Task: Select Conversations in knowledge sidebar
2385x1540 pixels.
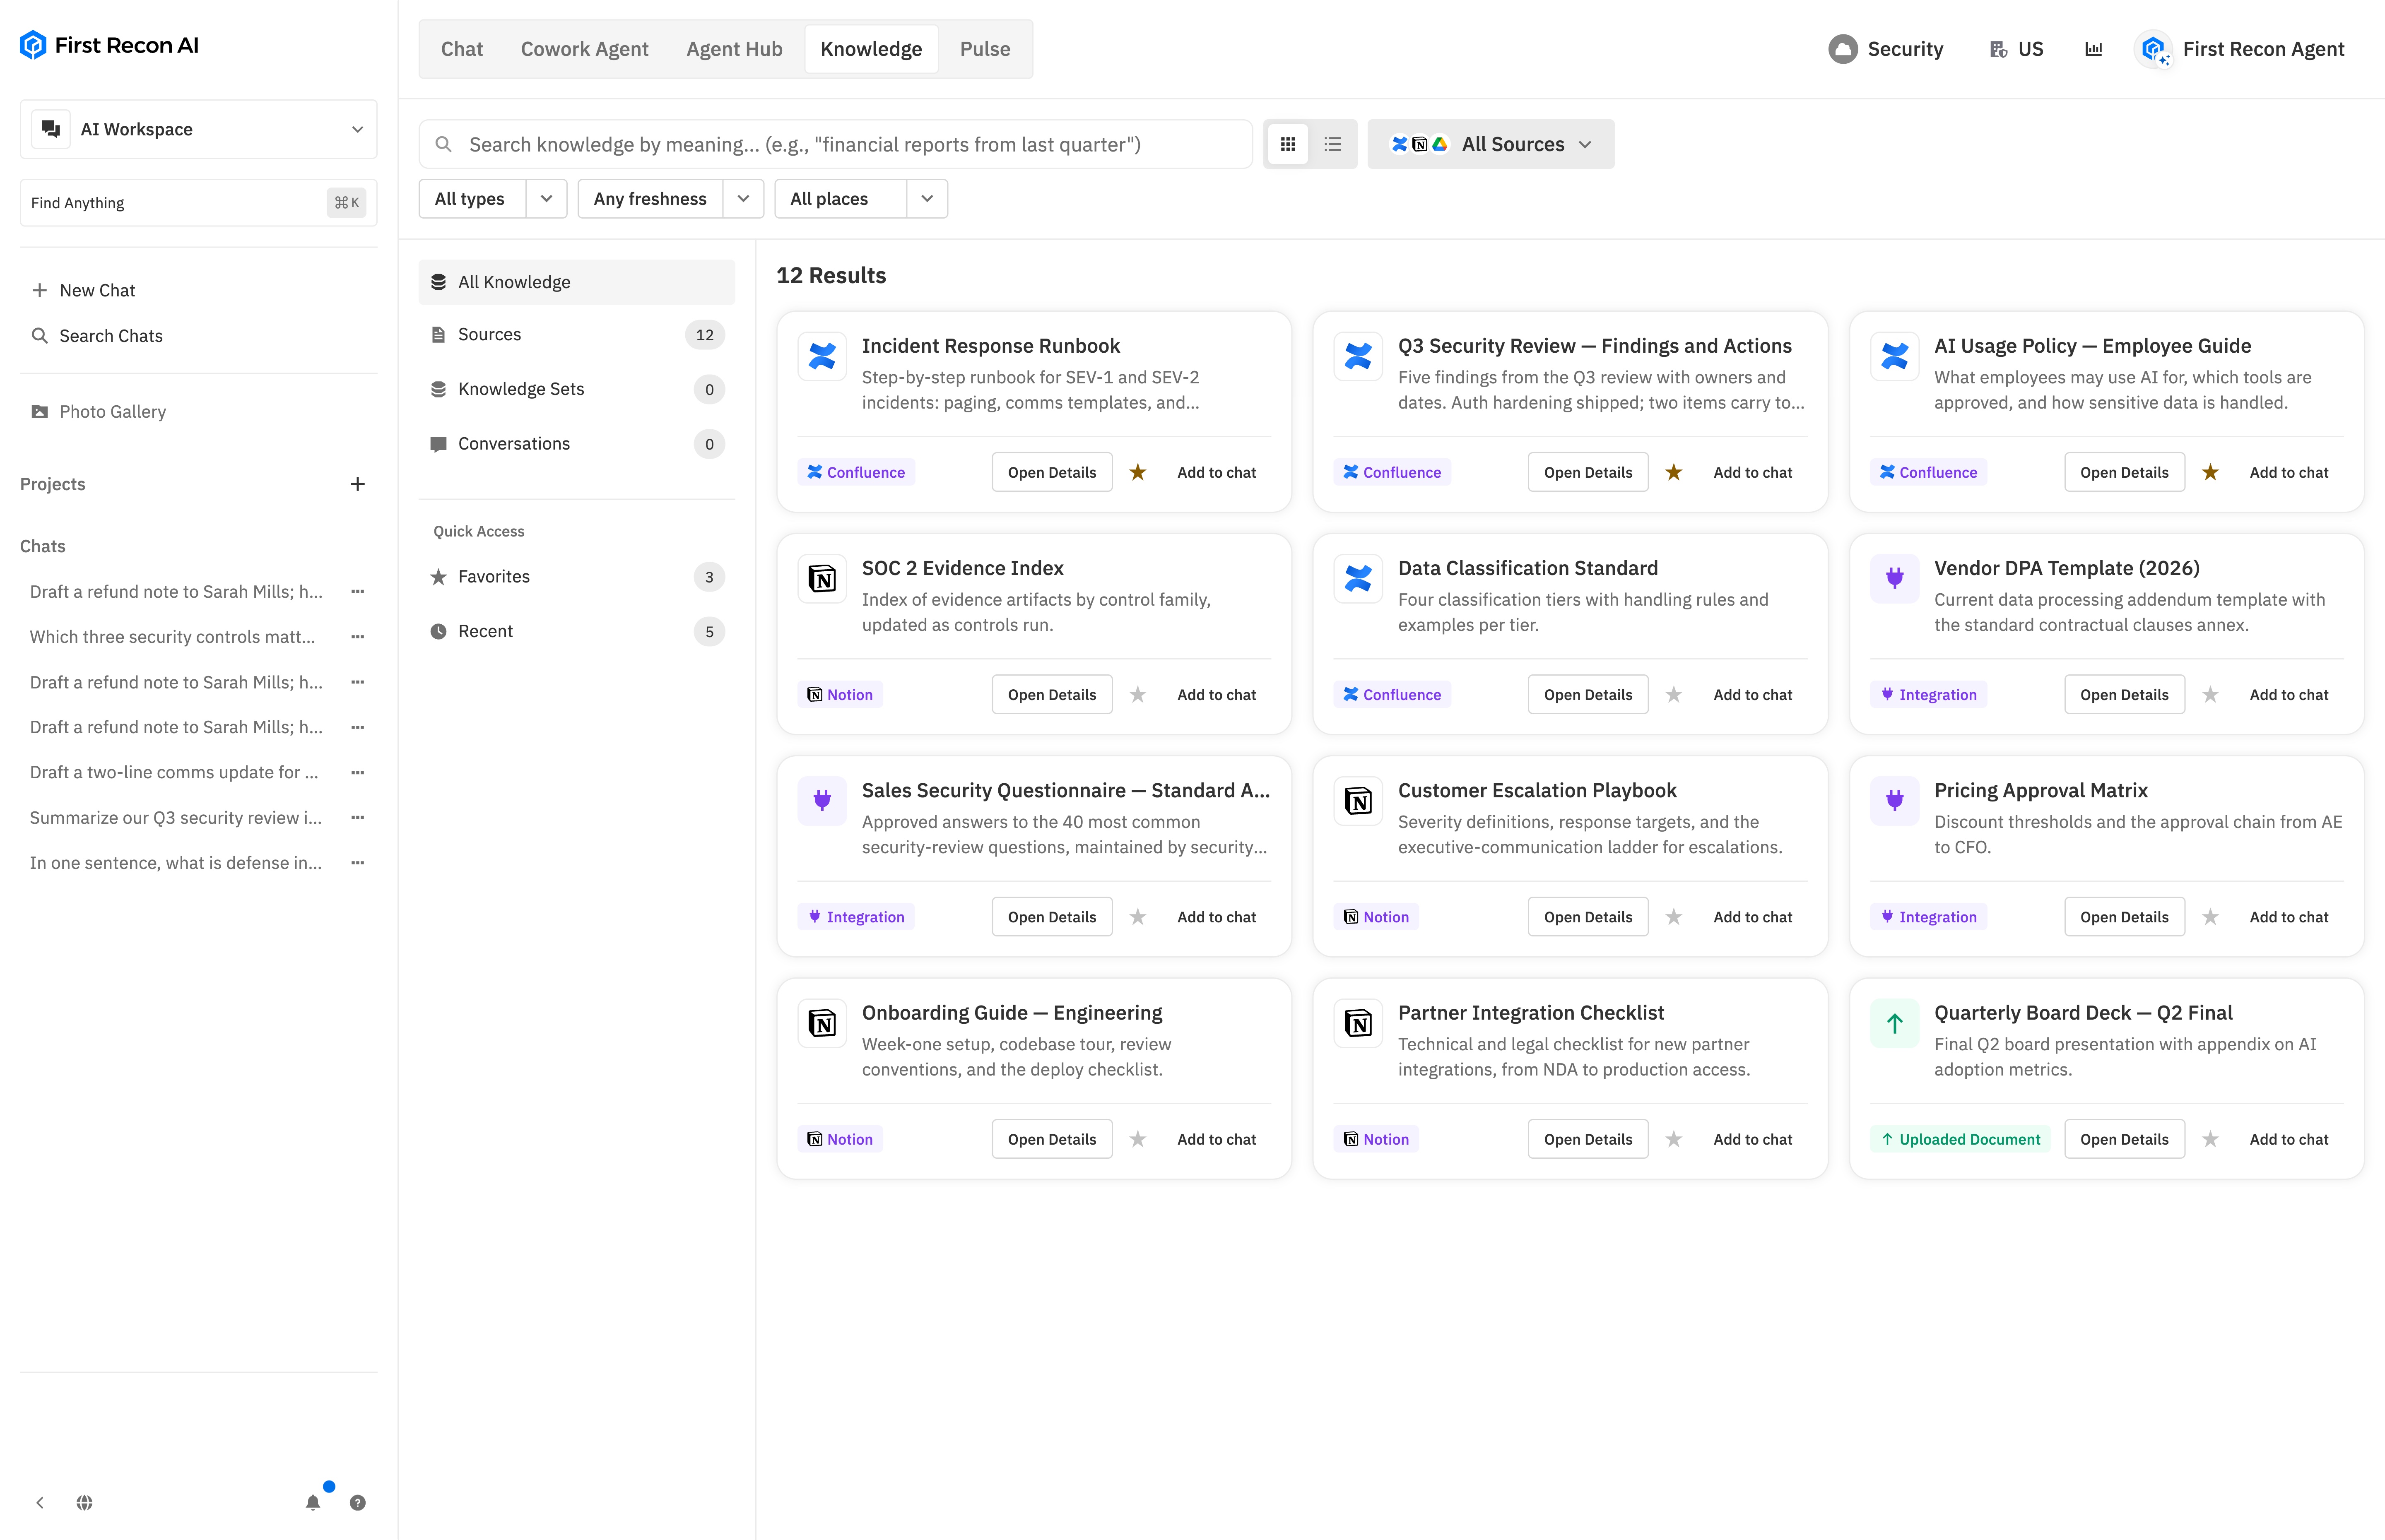Action: pyautogui.click(x=577, y=444)
